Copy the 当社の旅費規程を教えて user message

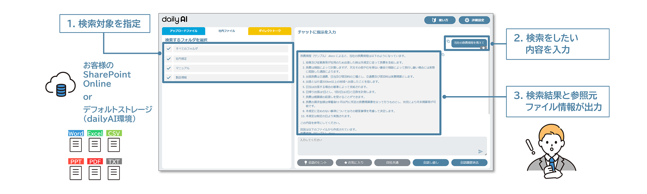[448, 41]
